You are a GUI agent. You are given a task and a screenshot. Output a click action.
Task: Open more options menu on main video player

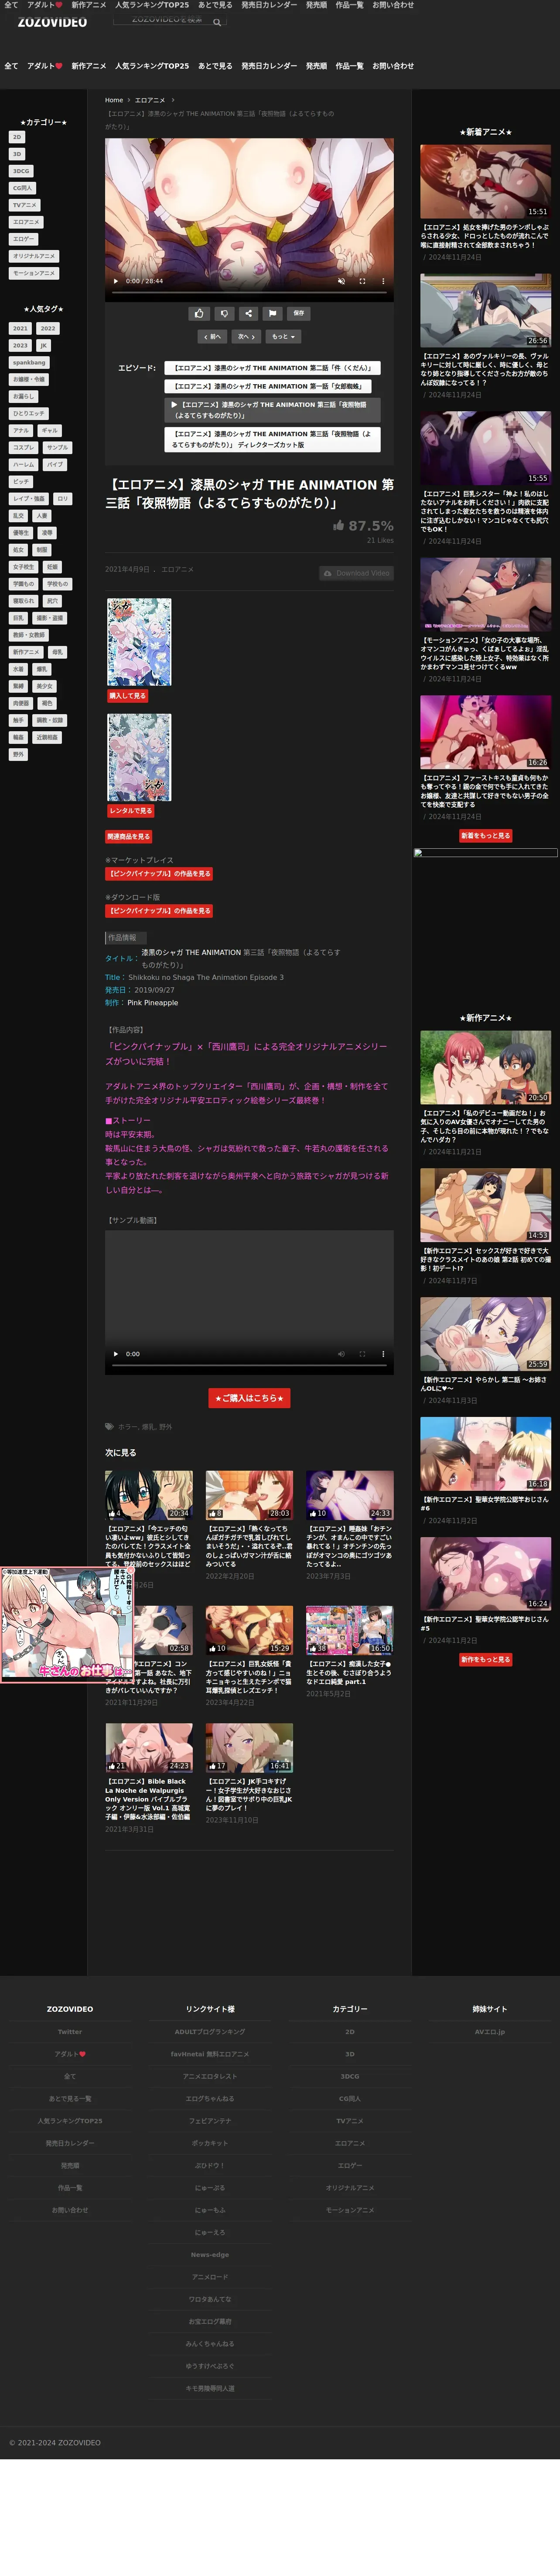(x=383, y=281)
